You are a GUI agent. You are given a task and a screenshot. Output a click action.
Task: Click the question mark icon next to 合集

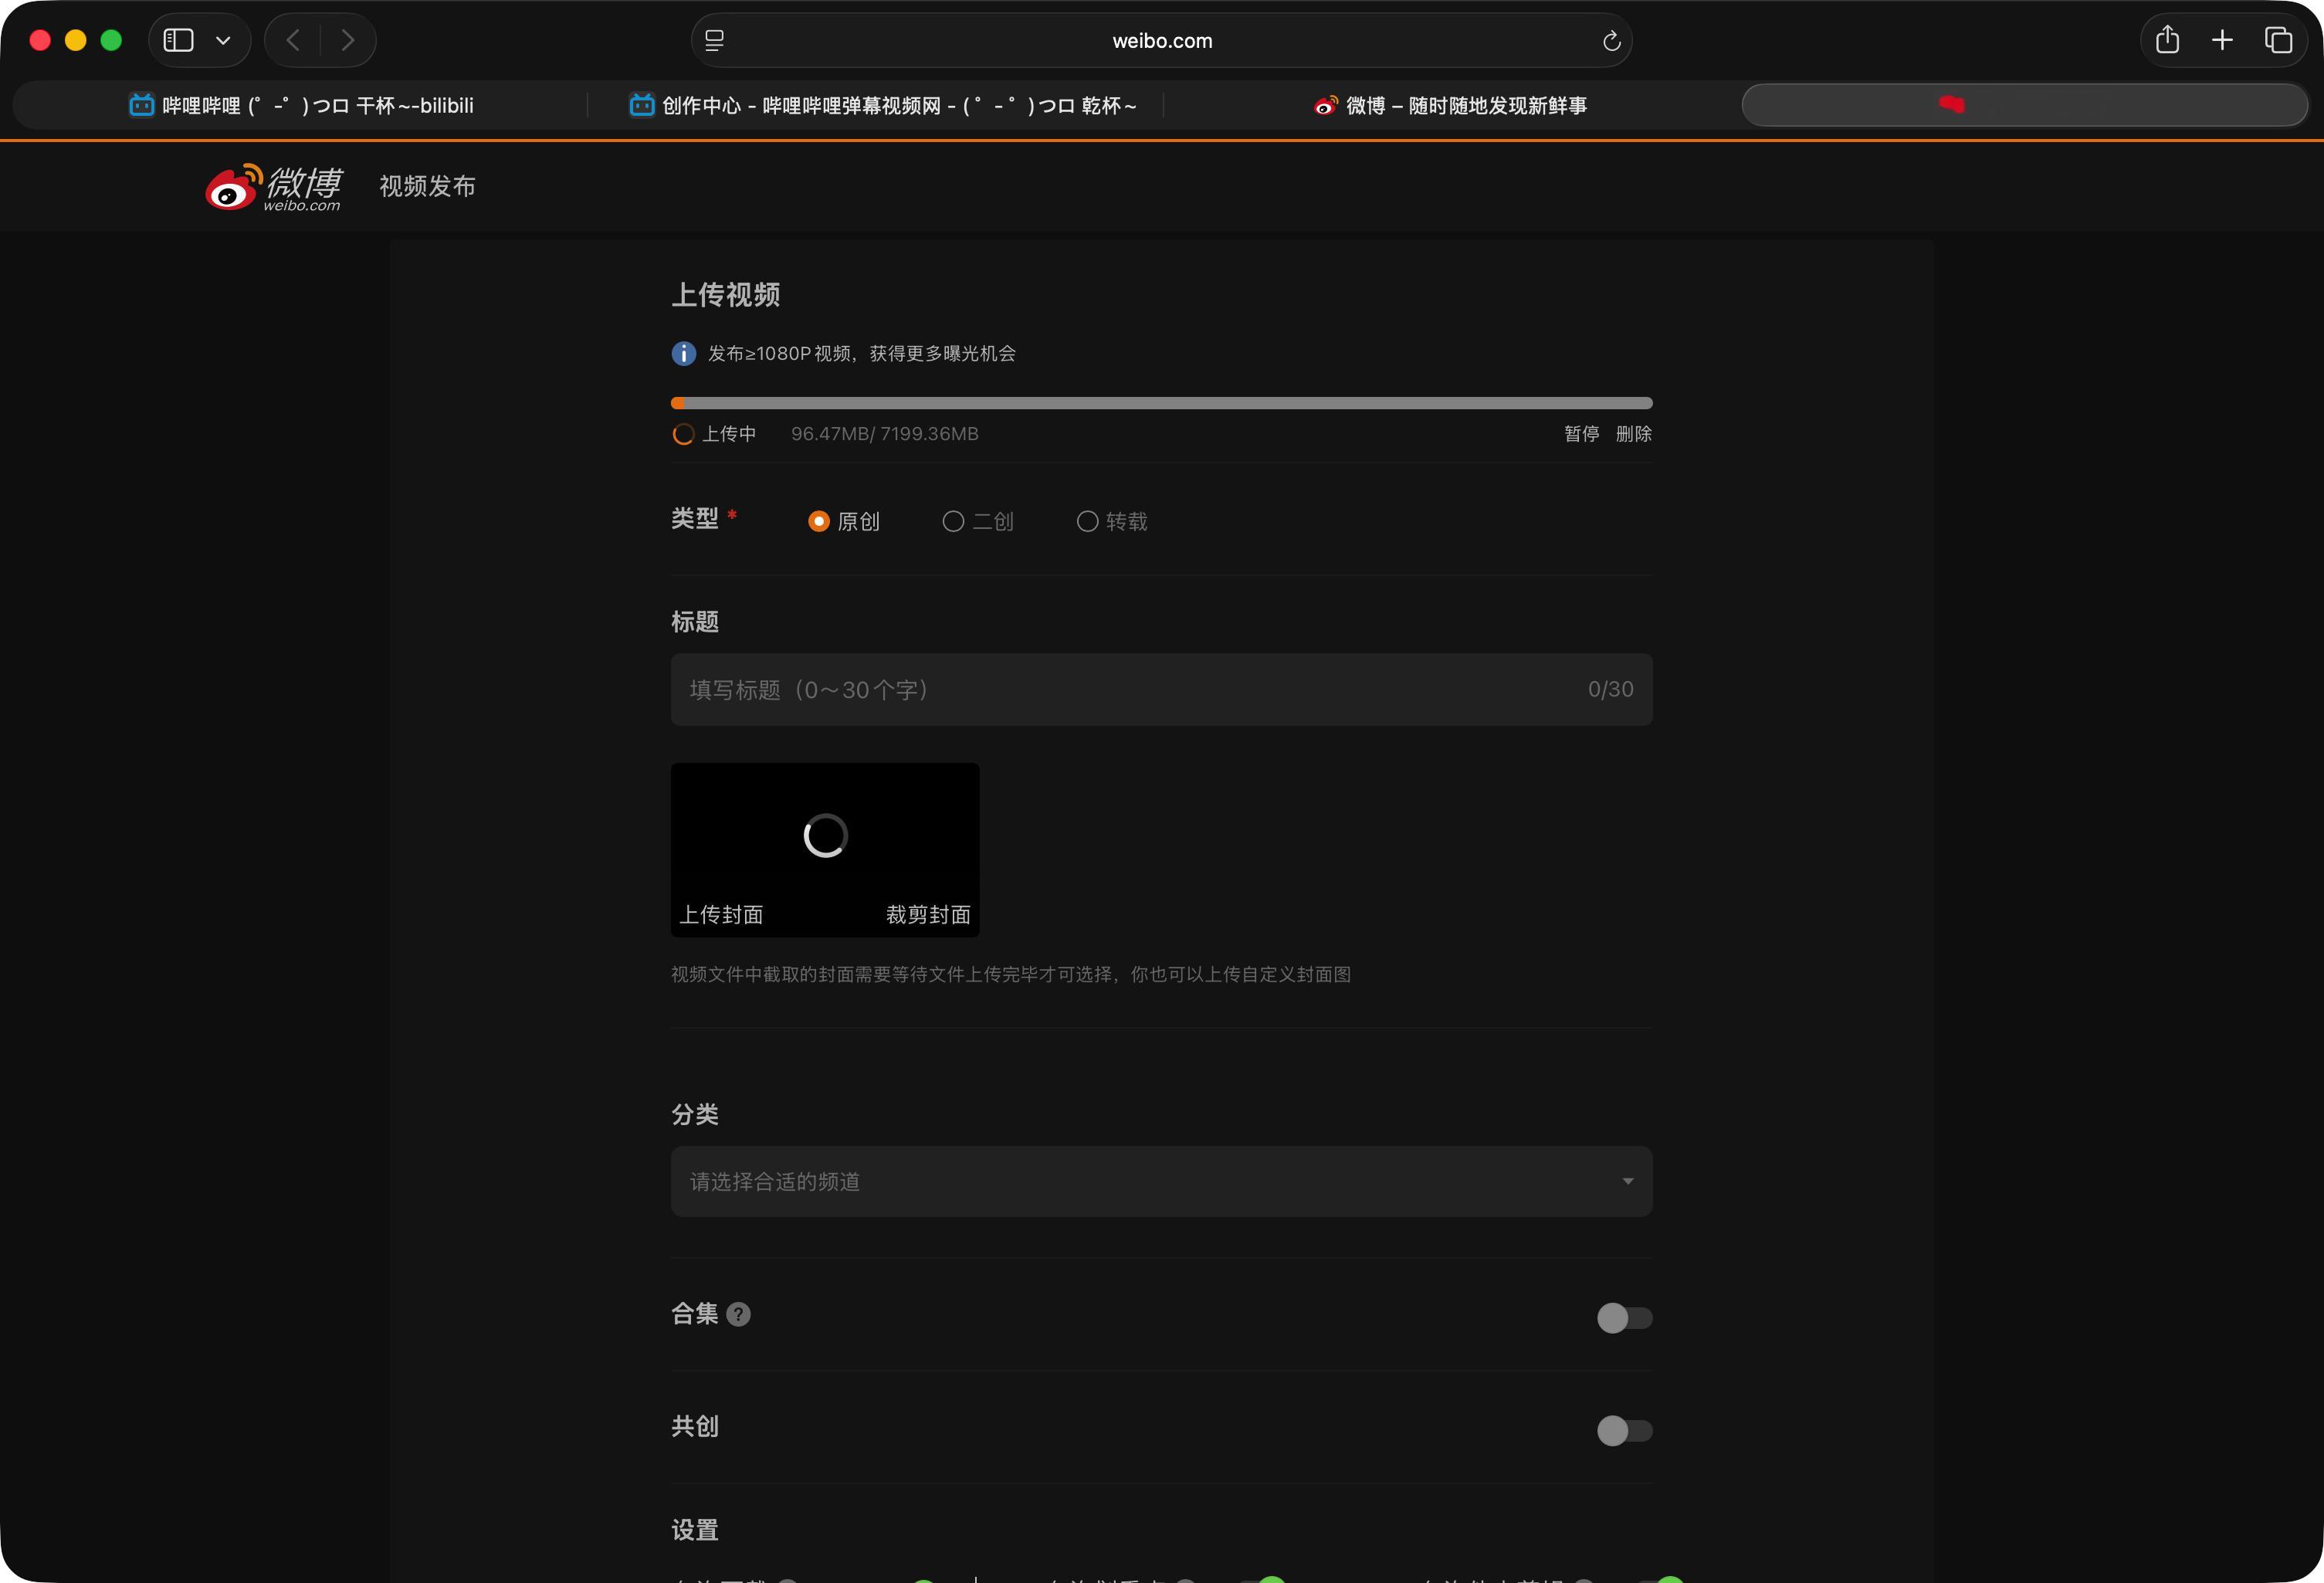[x=738, y=1314]
